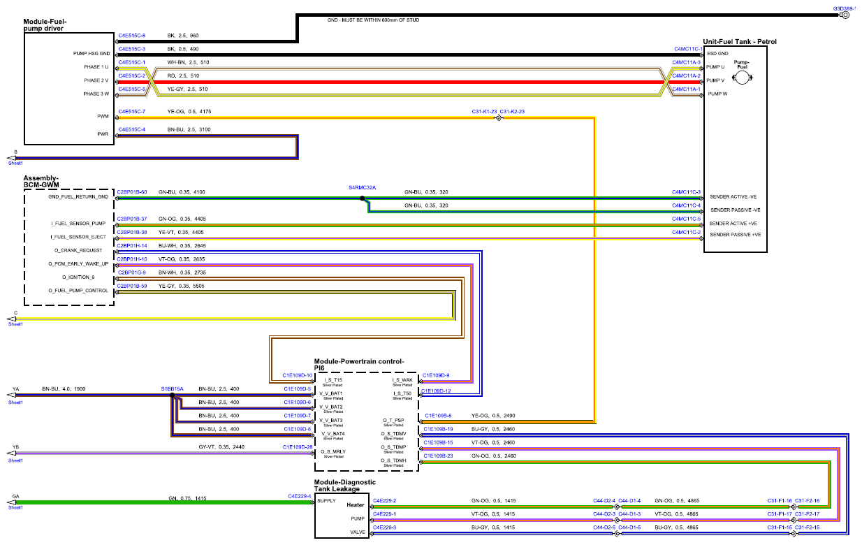Click inline connector symbol between C31-K1-23 and C31-K2-23
Viewport: 862px width, 545px height.
[x=498, y=118]
